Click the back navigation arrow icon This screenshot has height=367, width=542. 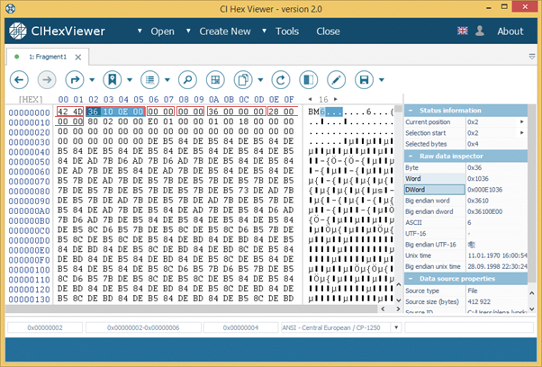pos(19,79)
